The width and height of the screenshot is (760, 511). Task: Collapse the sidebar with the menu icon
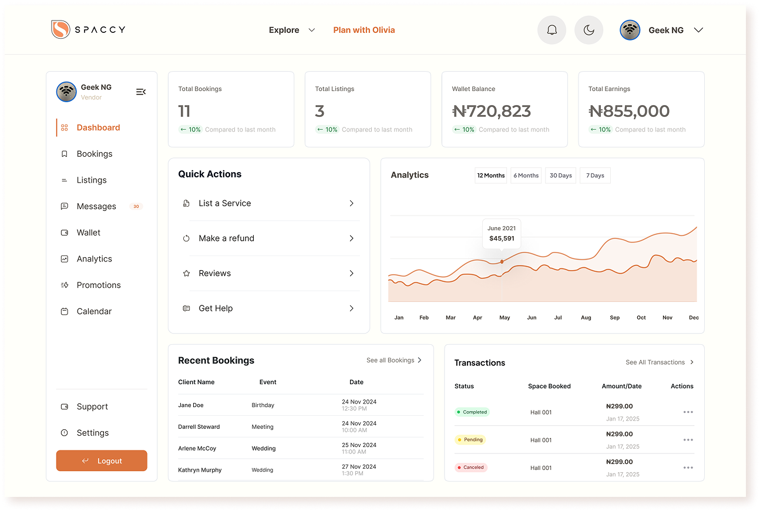click(141, 92)
